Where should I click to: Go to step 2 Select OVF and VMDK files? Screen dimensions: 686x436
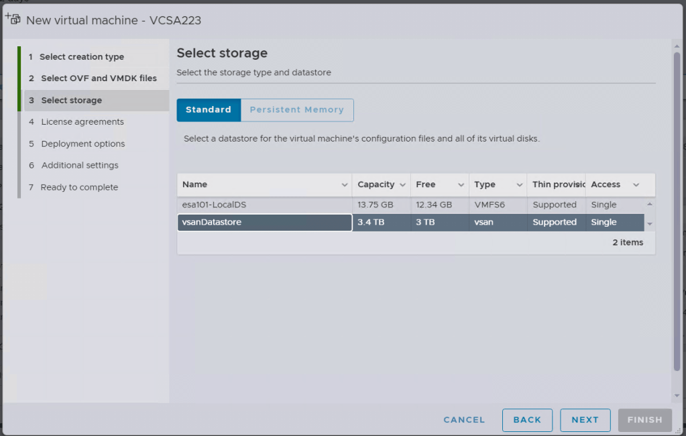pos(99,78)
